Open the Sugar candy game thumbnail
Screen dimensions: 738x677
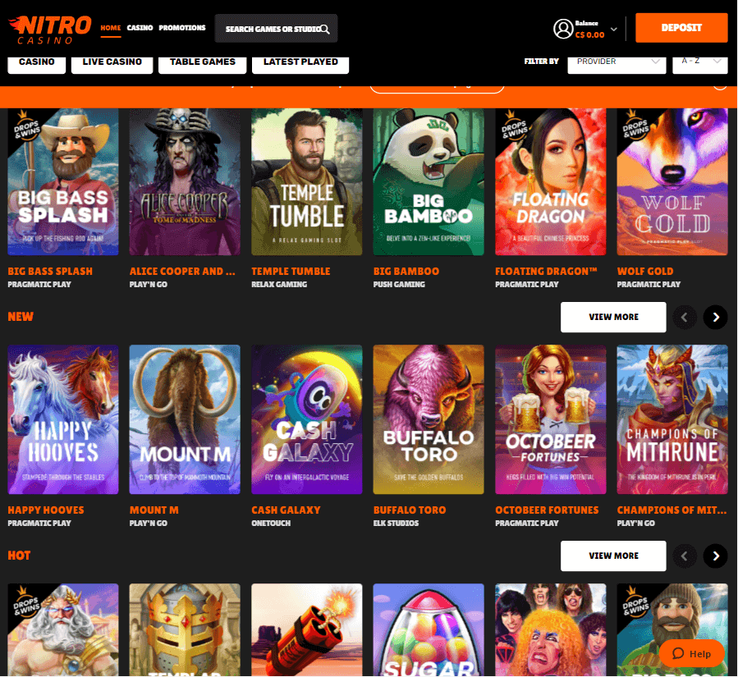(x=429, y=630)
